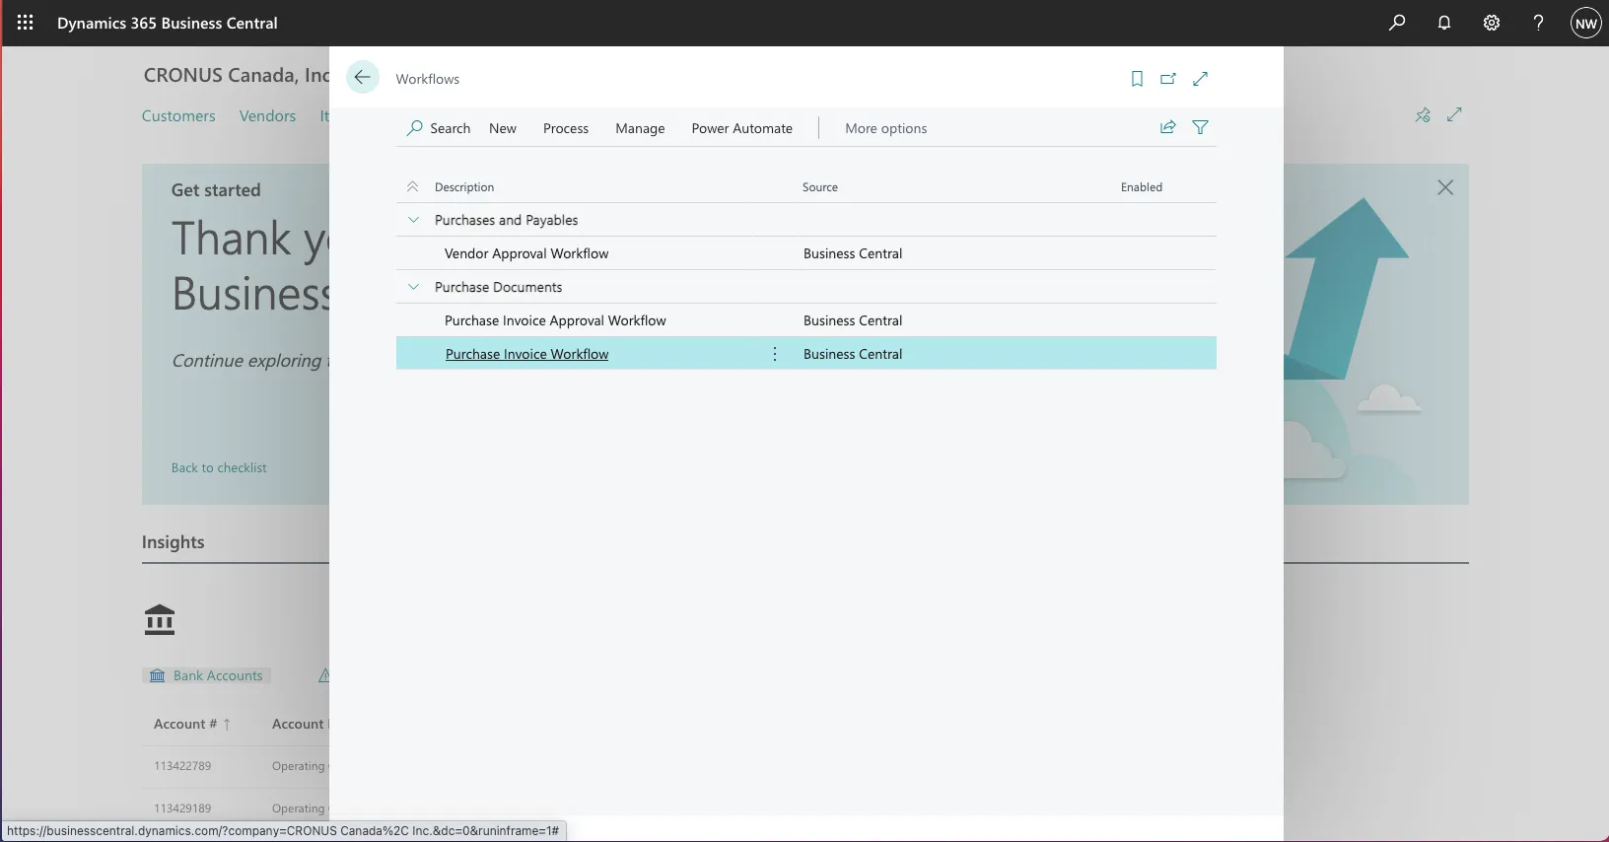This screenshot has width=1609, height=842.
Task: Click the background page expand arrows icon
Action: tap(1454, 115)
